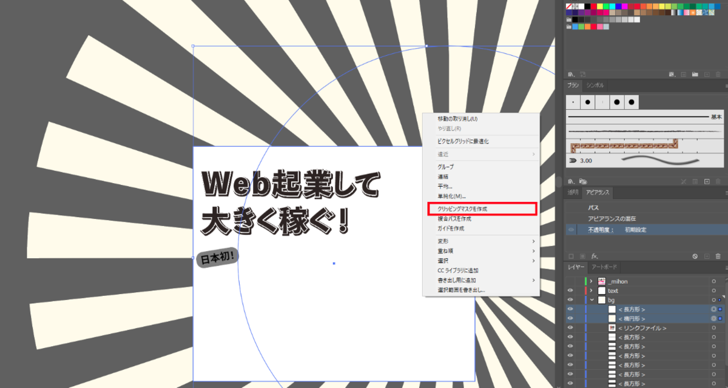Open Brush Libraries menu in Brushes panel
This screenshot has height=388, width=728.
(571, 181)
